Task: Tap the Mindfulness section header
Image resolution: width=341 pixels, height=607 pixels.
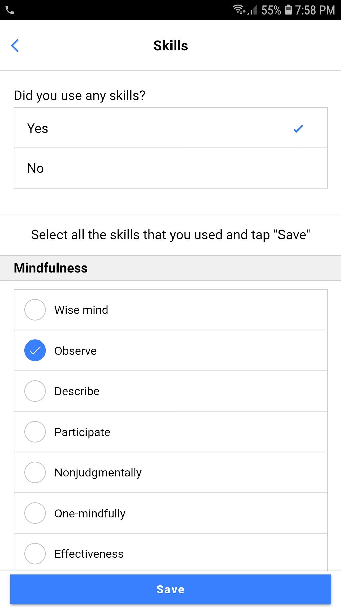Action: 50,268
